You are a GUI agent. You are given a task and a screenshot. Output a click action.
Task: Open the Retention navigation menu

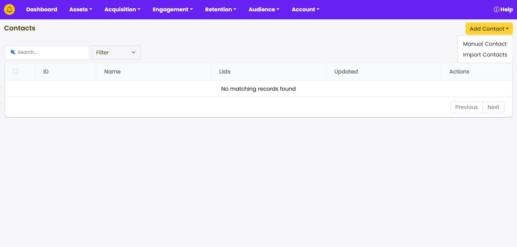click(221, 9)
